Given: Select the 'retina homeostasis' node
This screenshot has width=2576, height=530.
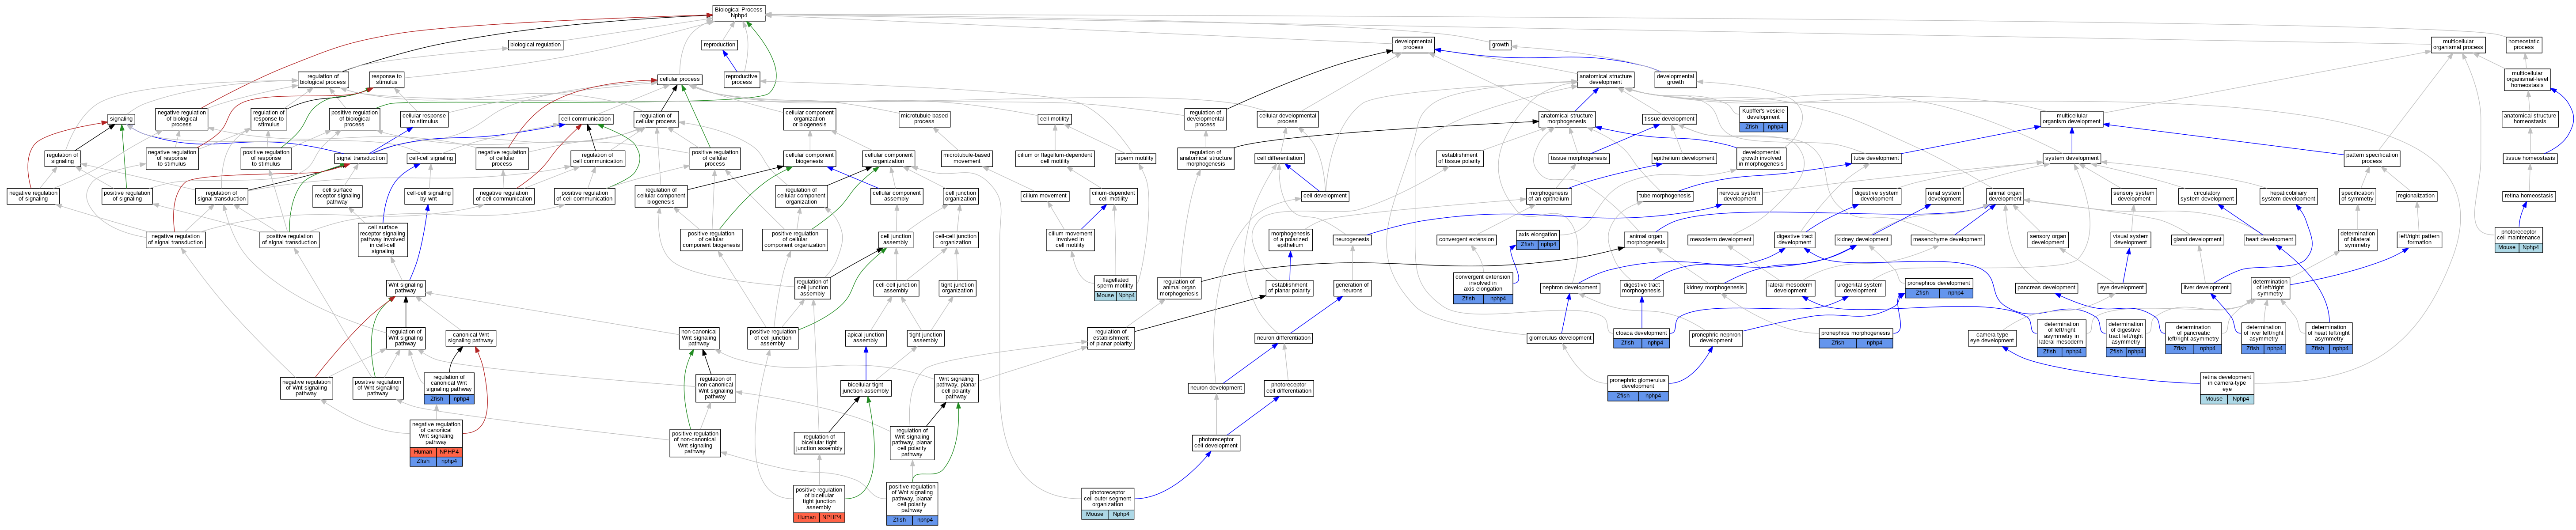Looking at the screenshot, I should click(2529, 196).
